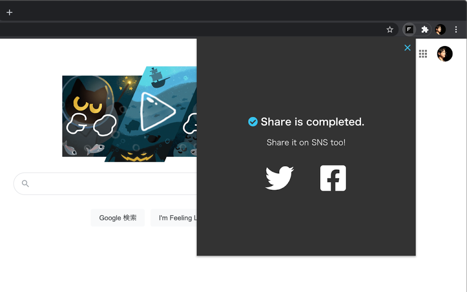
Task: Open the Chrome profile avatar in toolbar
Action: 441,30
